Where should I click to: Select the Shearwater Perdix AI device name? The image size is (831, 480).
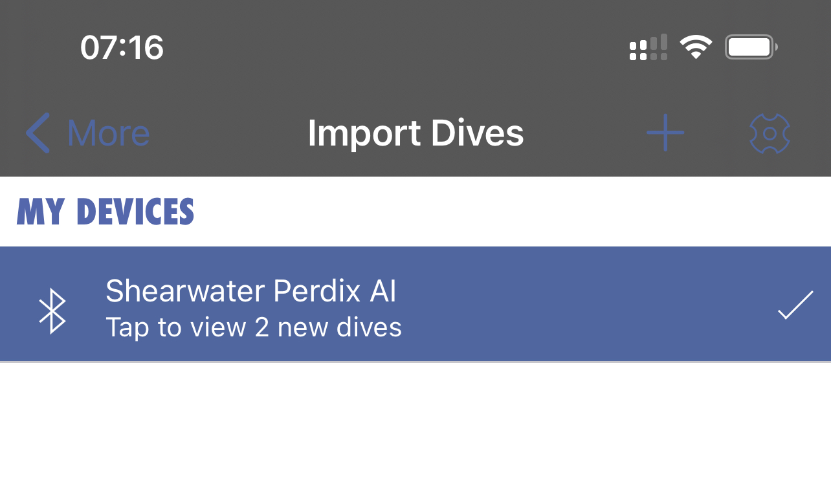tap(250, 291)
